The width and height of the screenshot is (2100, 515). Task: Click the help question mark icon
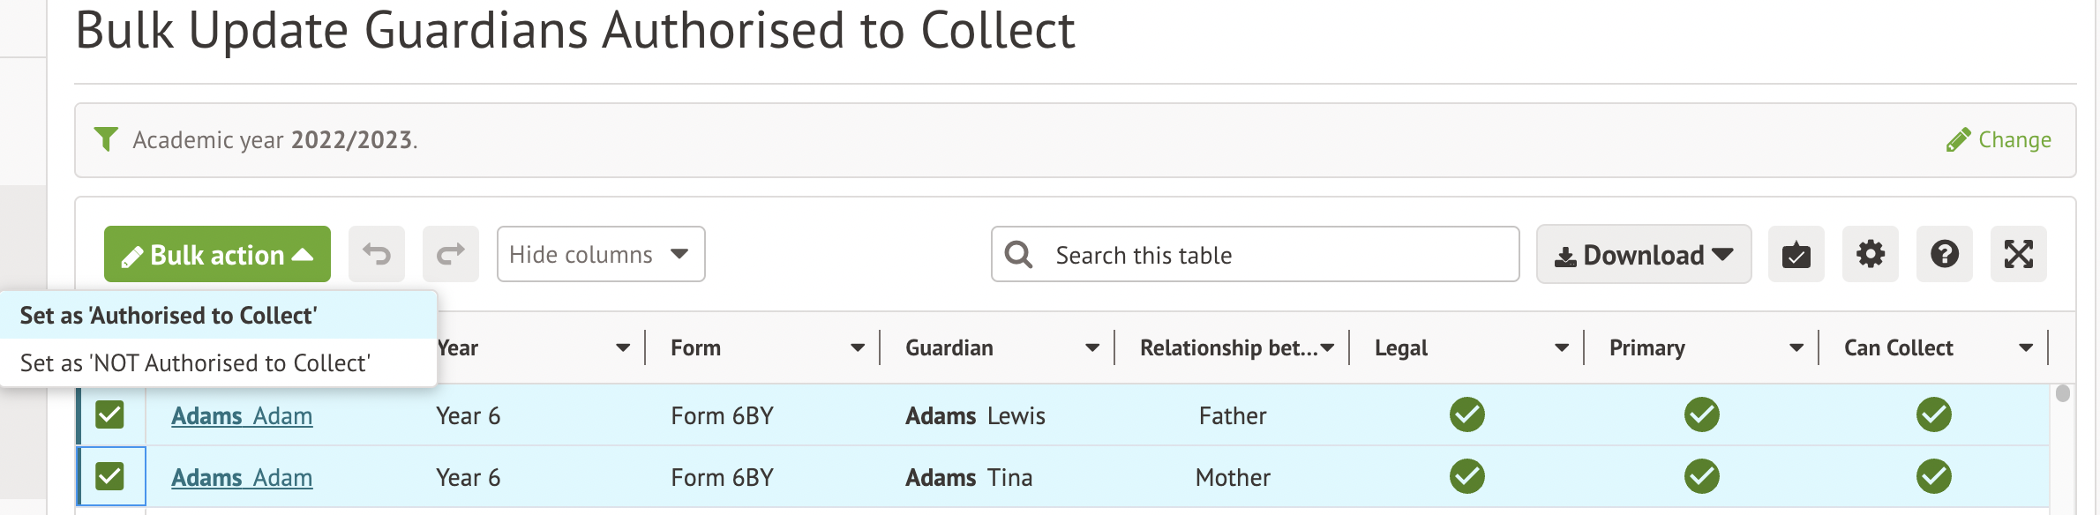1945,255
